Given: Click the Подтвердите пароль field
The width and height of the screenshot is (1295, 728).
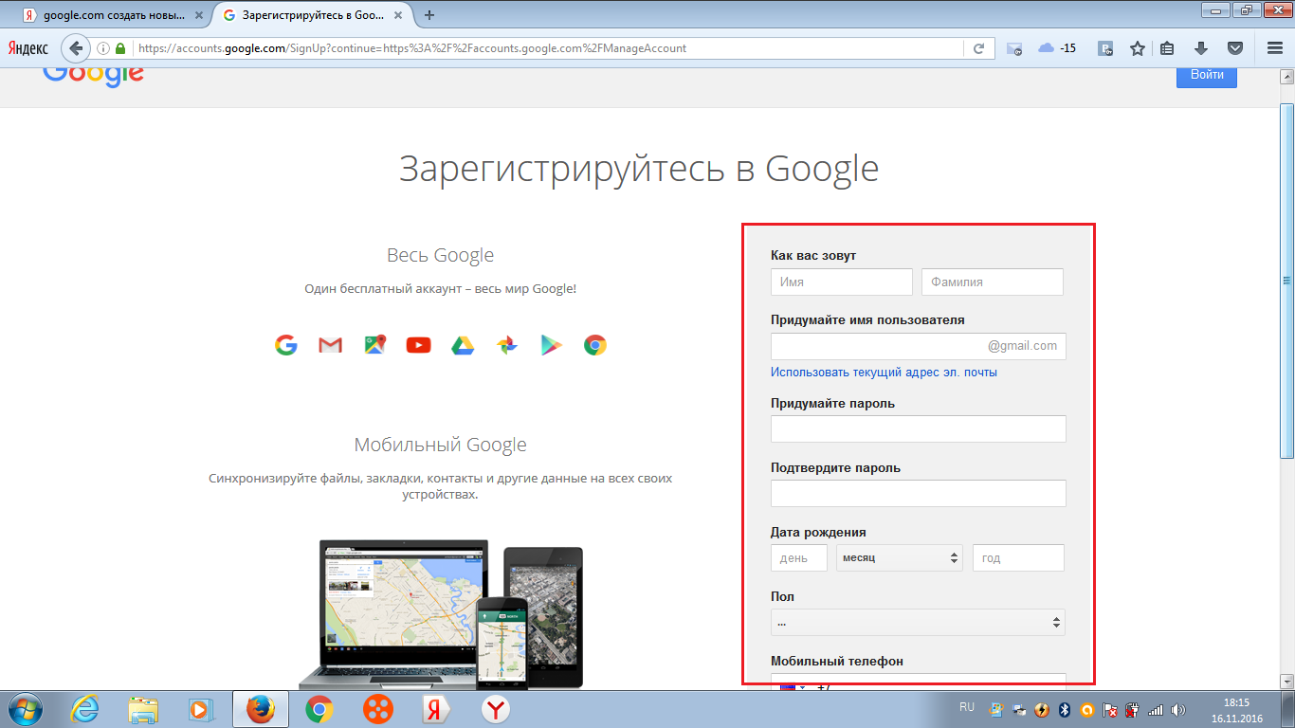Looking at the screenshot, I should pos(918,493).
